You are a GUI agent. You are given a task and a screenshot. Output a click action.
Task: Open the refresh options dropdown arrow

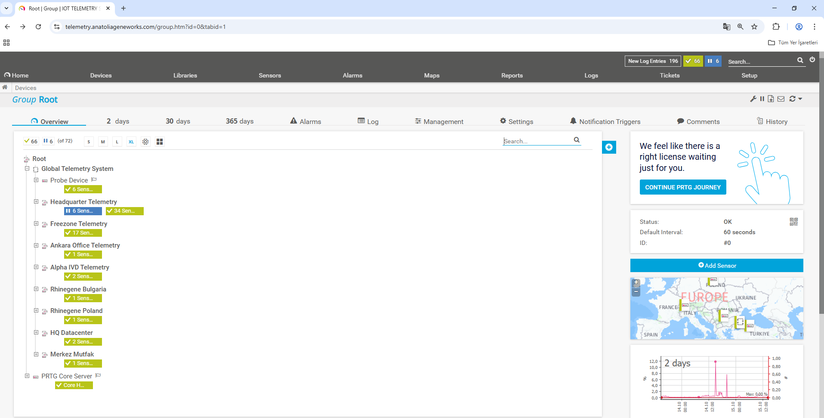pos(800,99)
